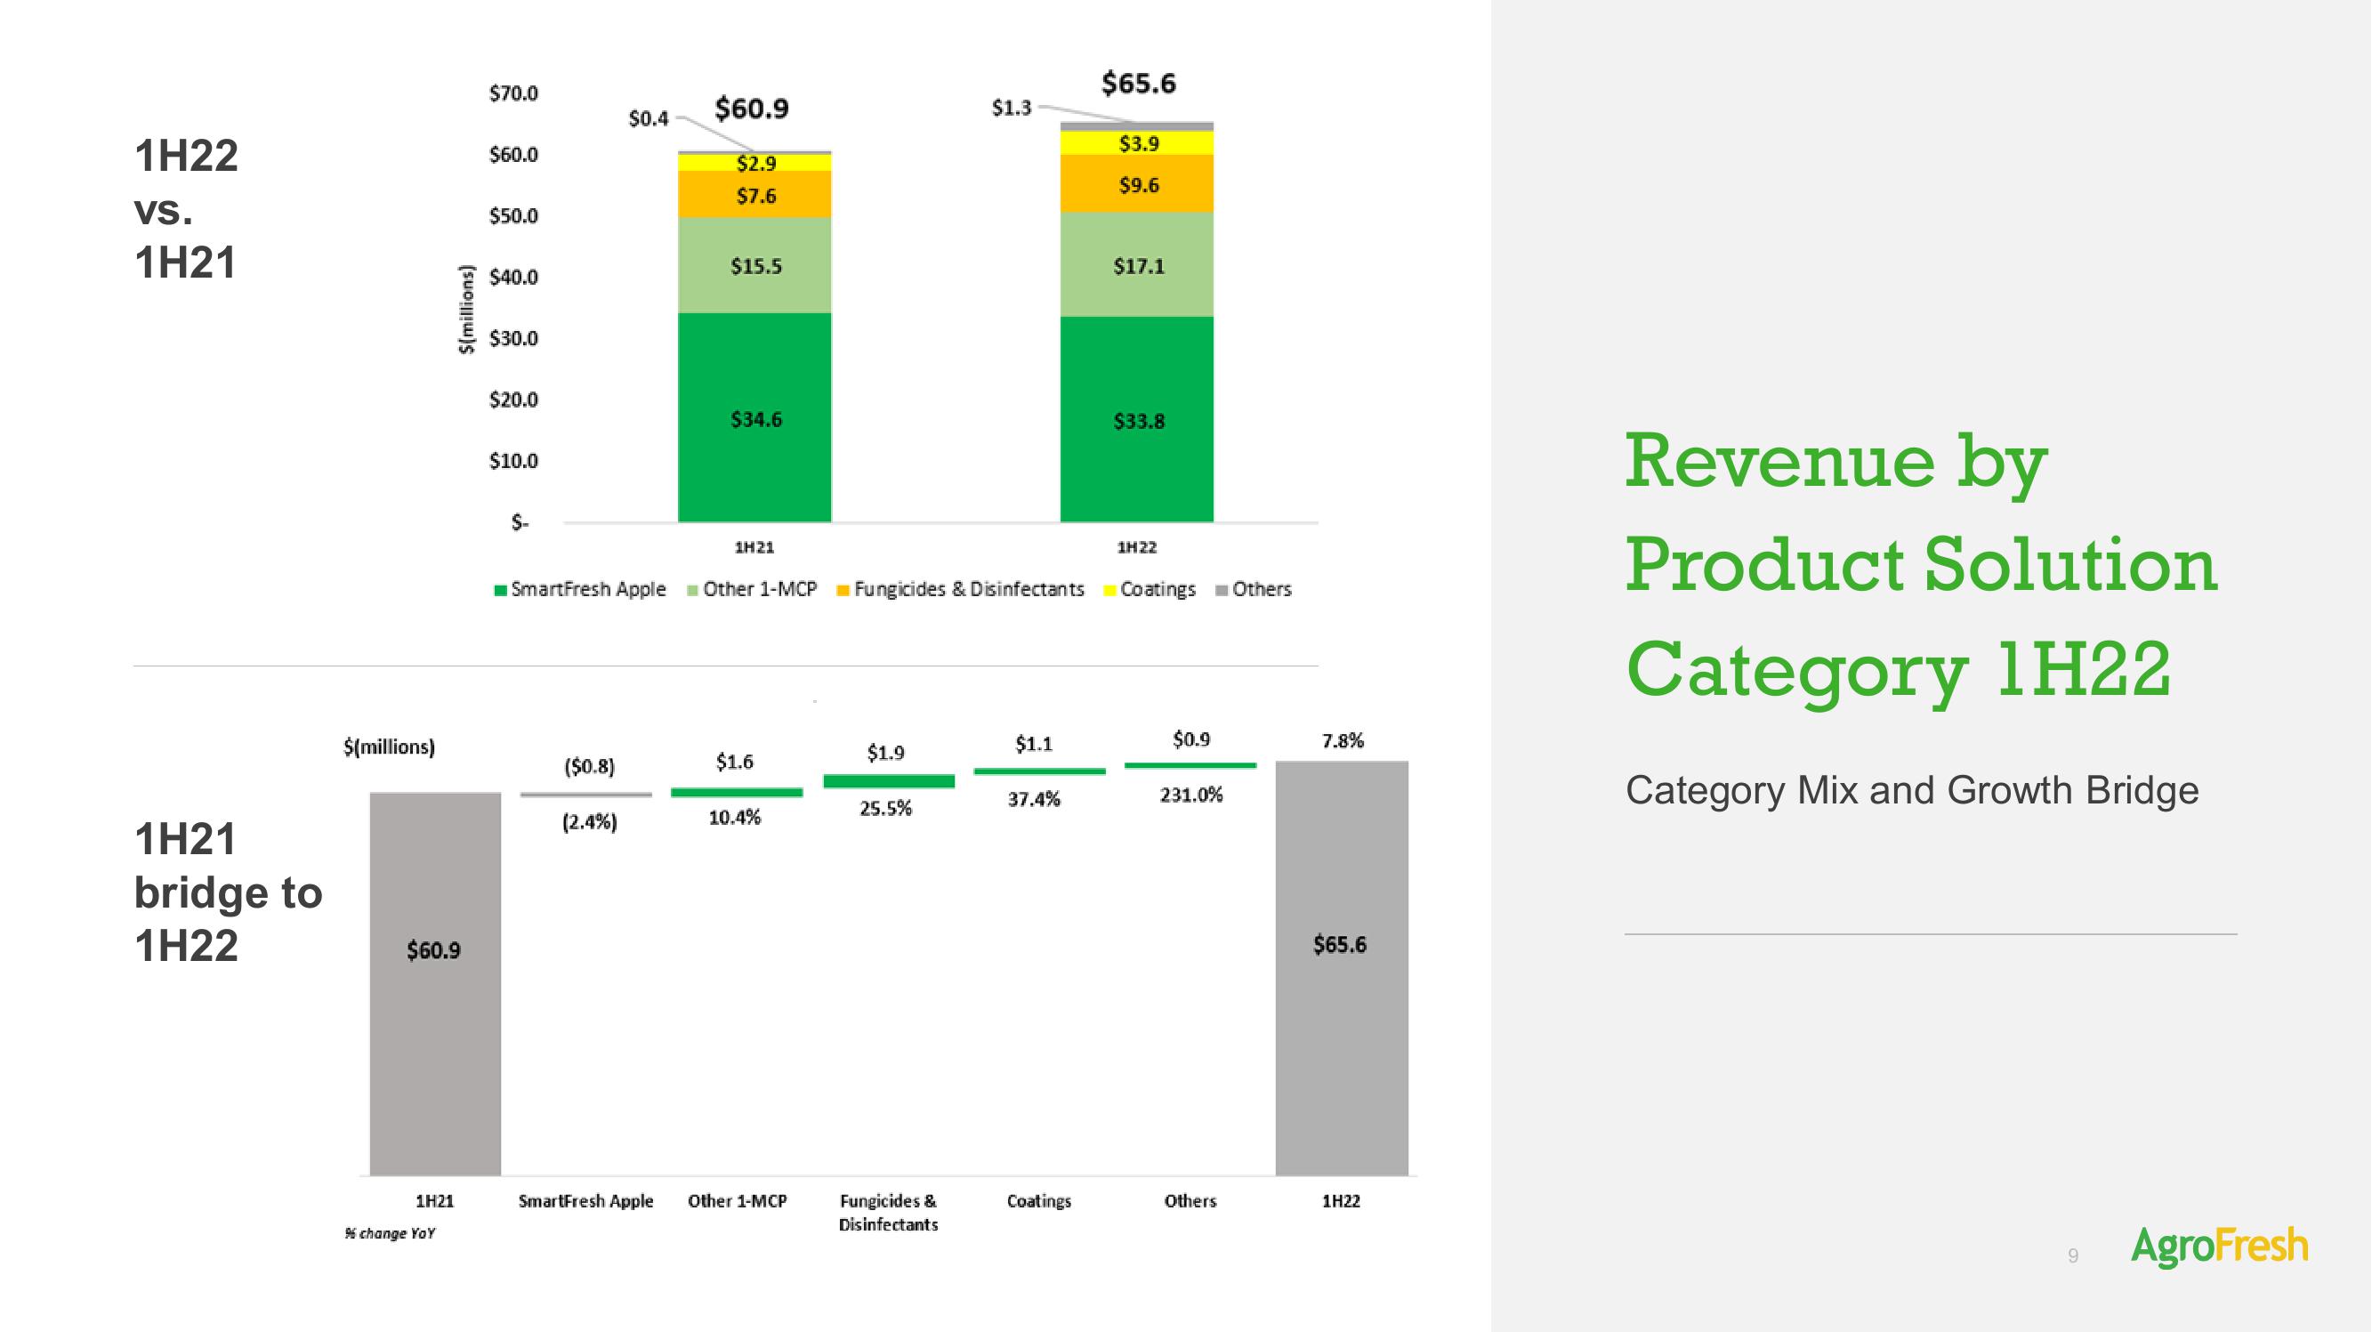Select the $17.1 Other 1-MCP segment
This screenshot has height=1332, width=2372.
pyautogui.click(x=1137, y=264)
